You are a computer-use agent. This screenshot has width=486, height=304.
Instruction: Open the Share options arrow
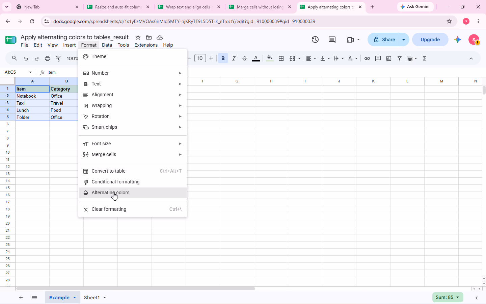404,40
